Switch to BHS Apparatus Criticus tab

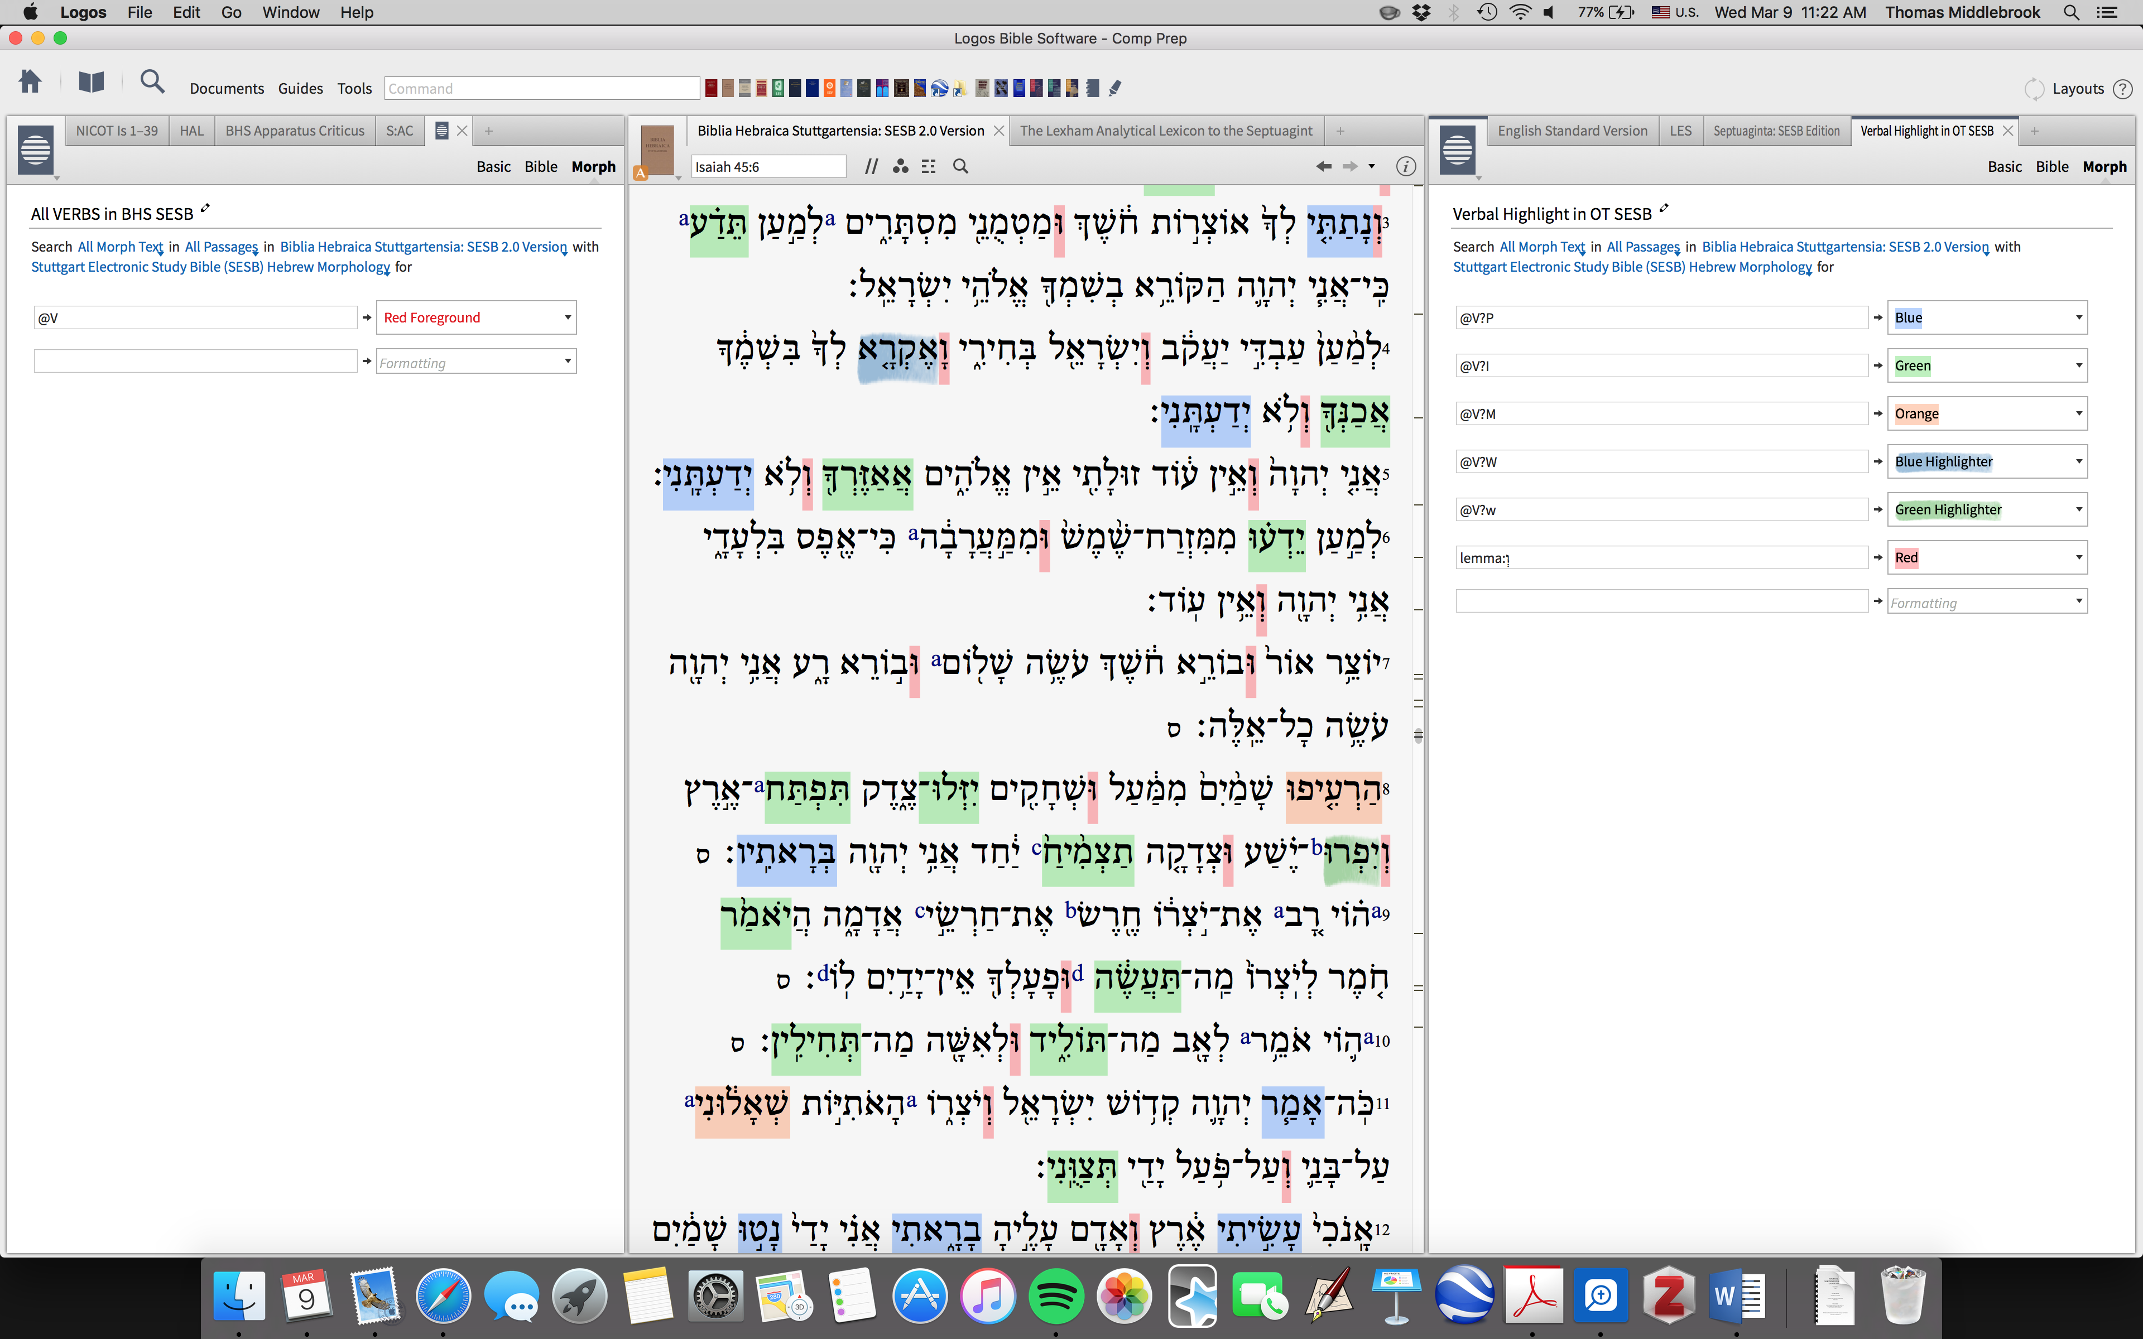pyautogui.click(x=295, y=131)
